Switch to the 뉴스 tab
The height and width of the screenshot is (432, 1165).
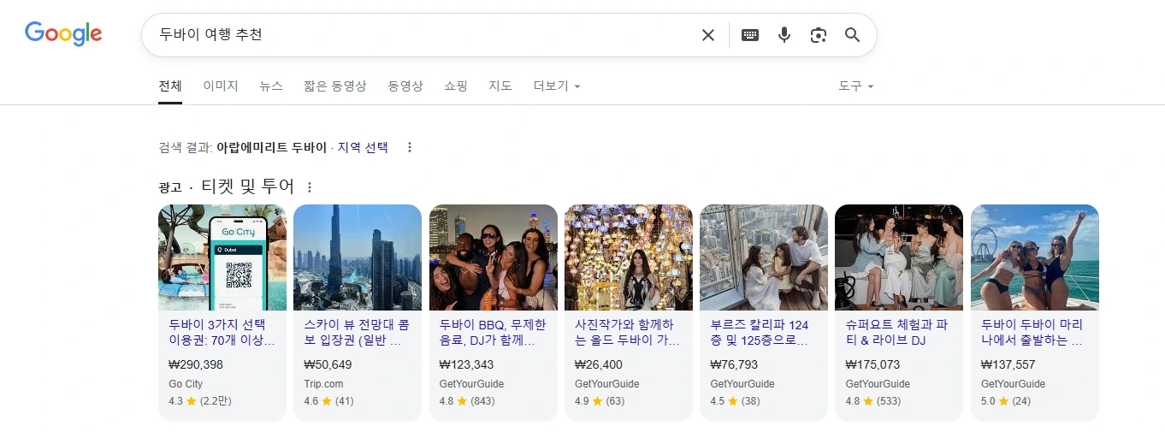pyautogui.click(x=271, y=86)
